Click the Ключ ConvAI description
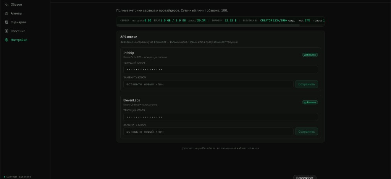391x179 pixels. pyautogui.click(x=140, y=105)
